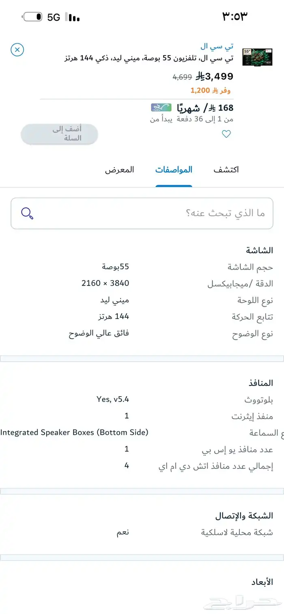Click the cellular signal bars icon
Viewport: 284px width, 614px height.
[x=73, y=17]
